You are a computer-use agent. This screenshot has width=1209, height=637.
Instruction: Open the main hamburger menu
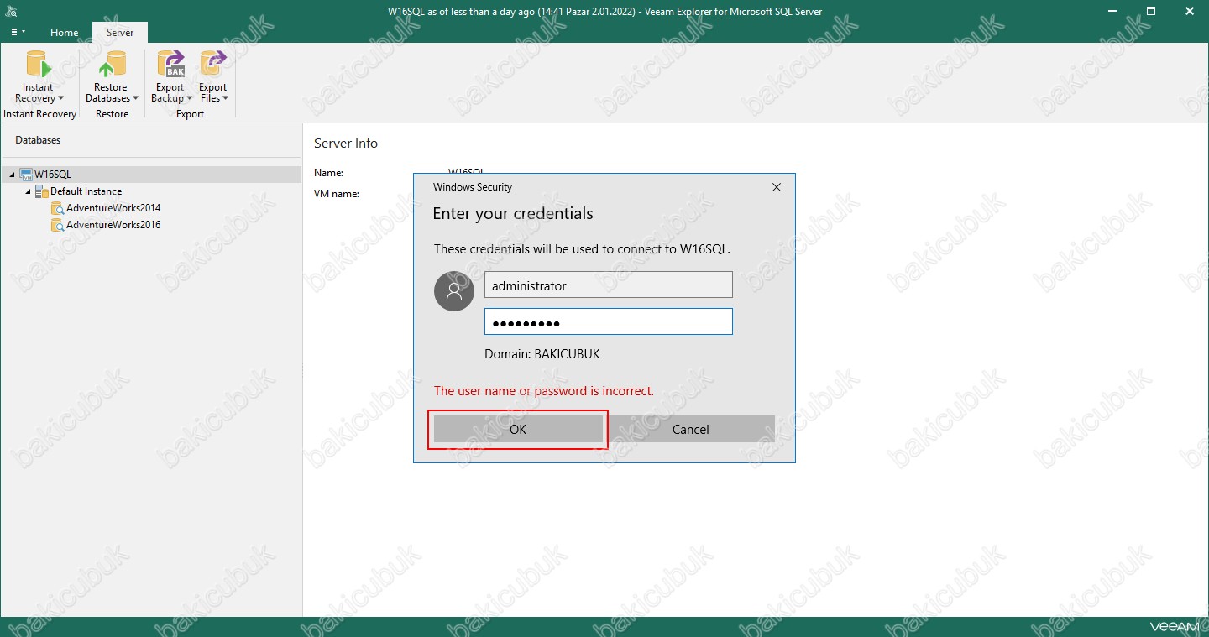coord(18,32)
